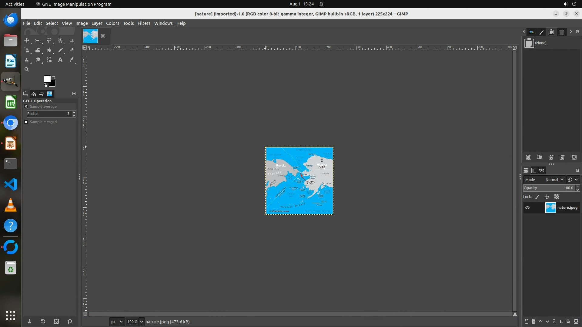Increase the Radius value with up arrow
This screenshot has height=327, width=582.
tap(74, 112)
